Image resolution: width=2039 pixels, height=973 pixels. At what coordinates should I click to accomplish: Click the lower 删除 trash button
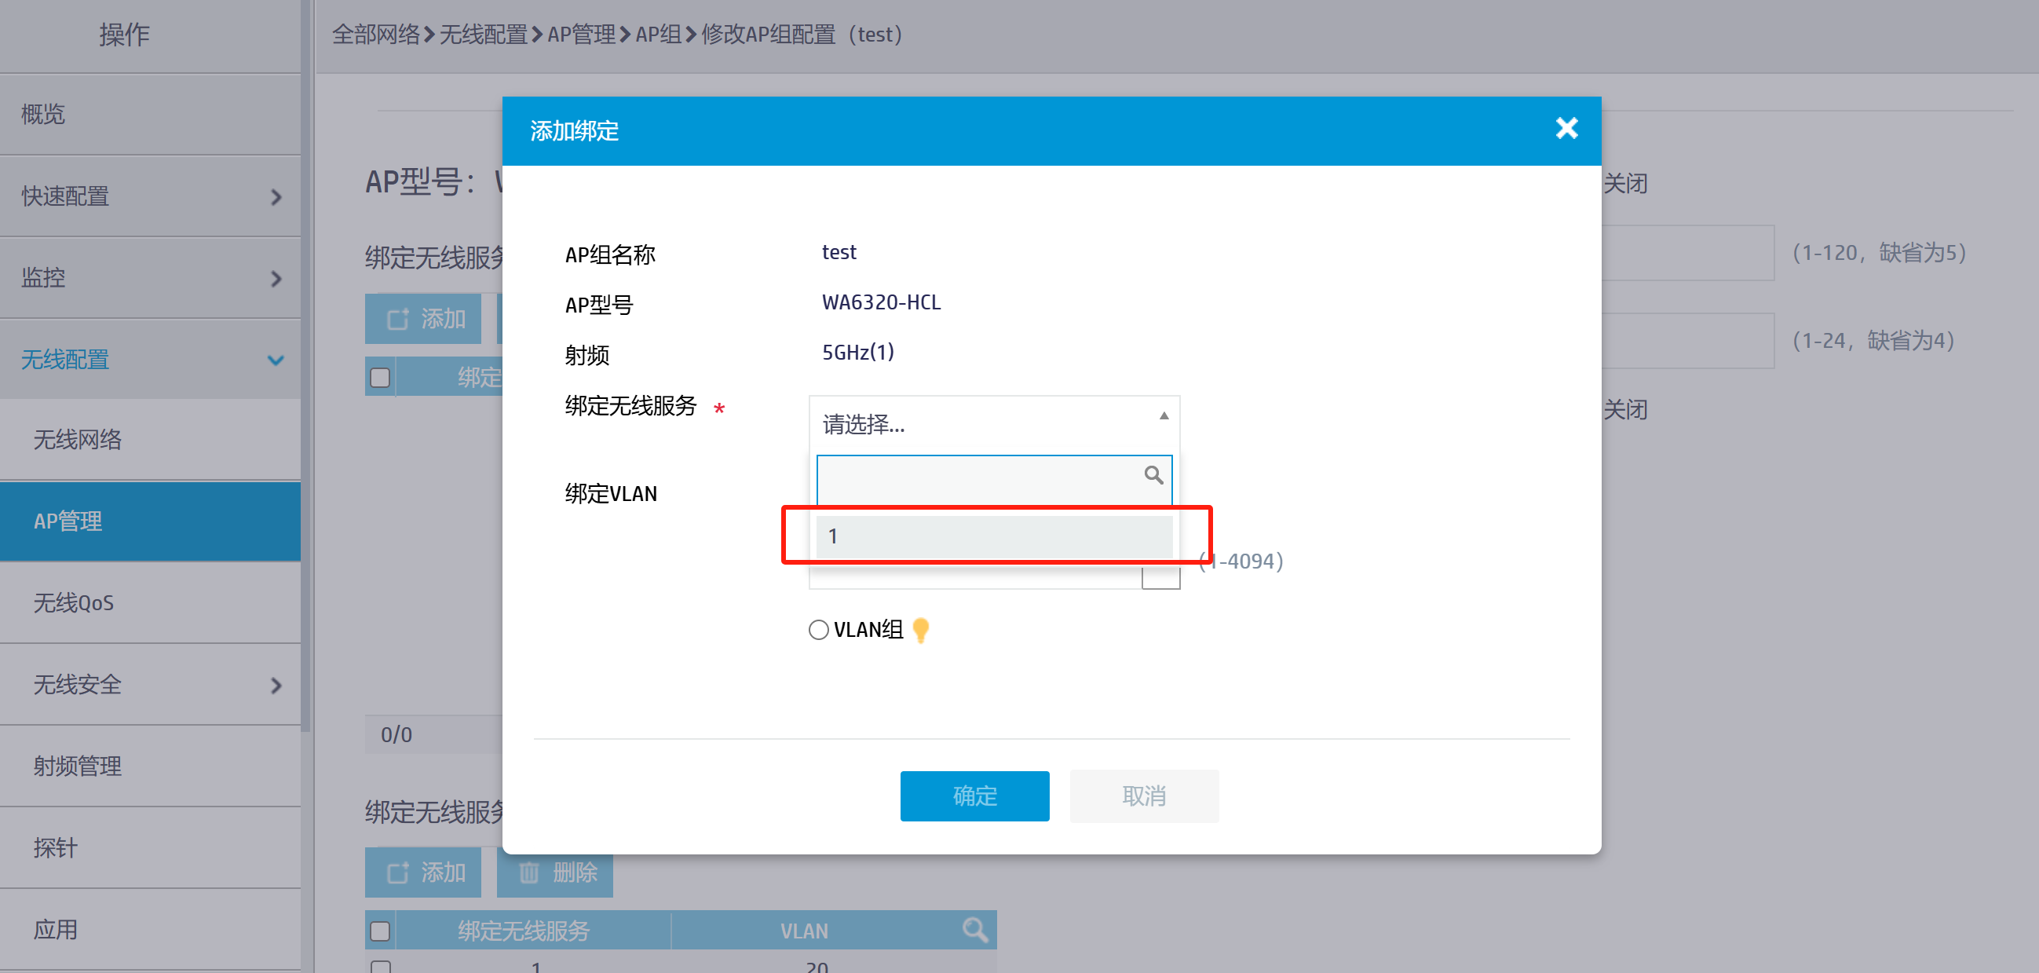(555, 872)
